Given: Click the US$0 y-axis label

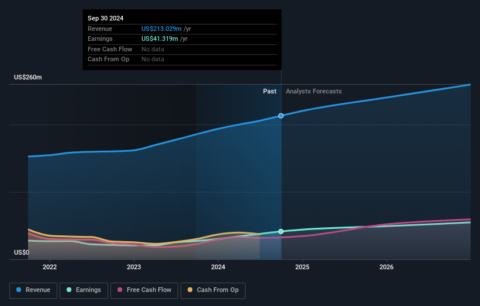Looking at the screenshot, I should coord(22,252).
